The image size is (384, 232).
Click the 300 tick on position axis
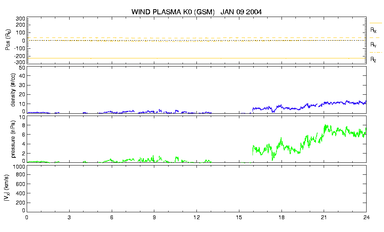tap(20, 19)
